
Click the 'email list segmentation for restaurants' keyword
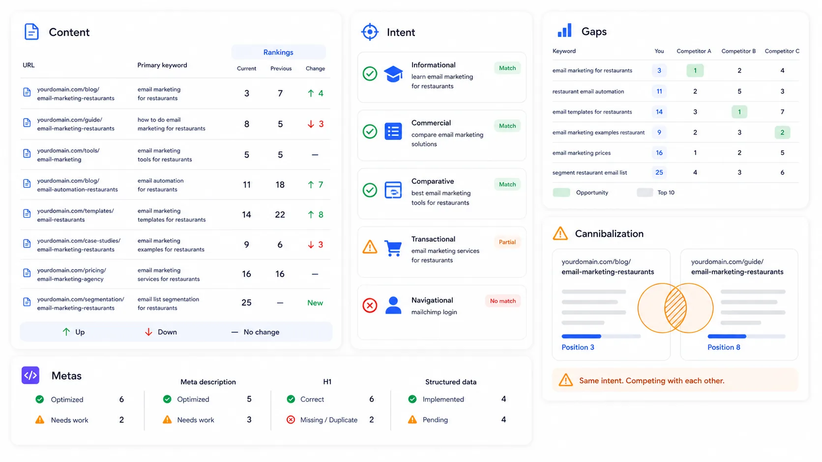click(168, 303)
